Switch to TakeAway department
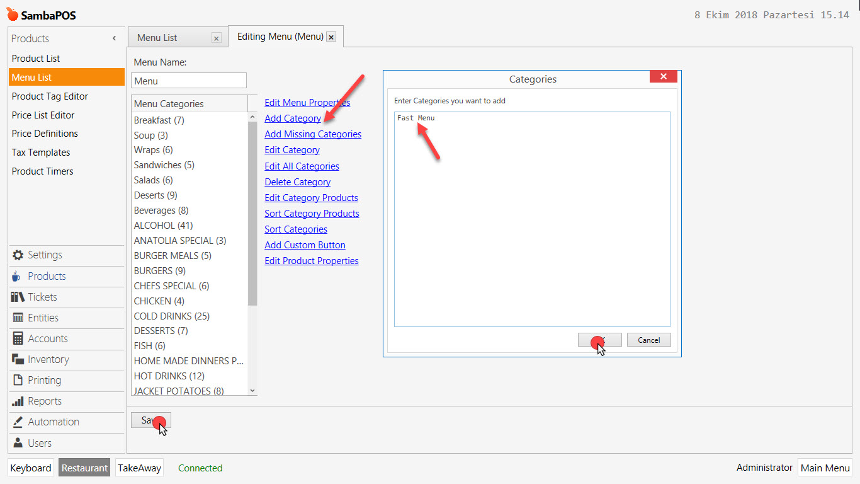 (x=140, y=468)
